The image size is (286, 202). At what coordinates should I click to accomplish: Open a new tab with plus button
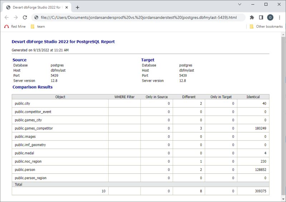click(78, 7)
